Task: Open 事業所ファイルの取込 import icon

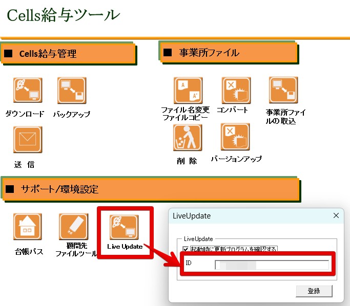Action: 283,91
